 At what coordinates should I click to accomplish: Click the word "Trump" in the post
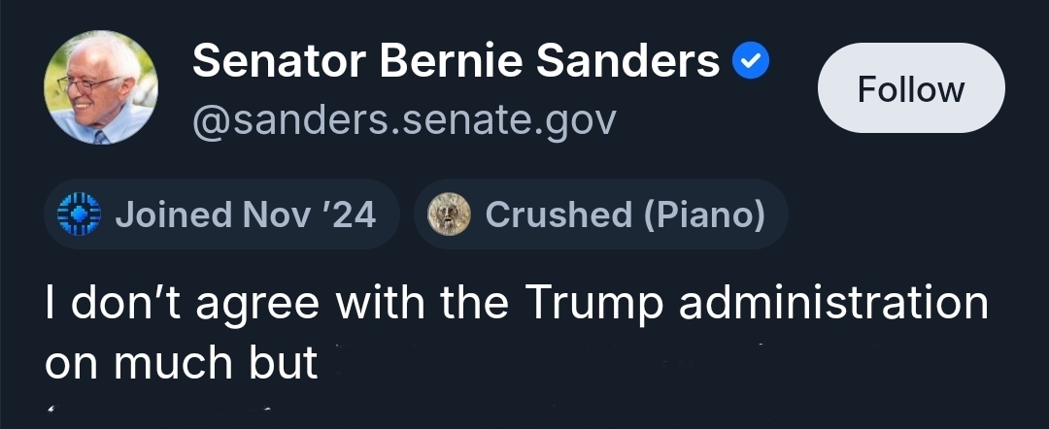click(594, 303)
